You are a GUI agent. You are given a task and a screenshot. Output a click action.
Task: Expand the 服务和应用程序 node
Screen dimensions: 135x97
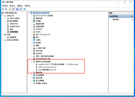[3, 40]
